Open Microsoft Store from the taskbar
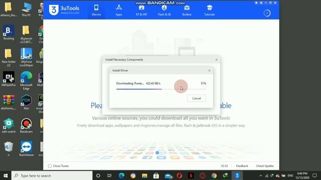This screenshot has height=180, width=321. tap(156, 175)
